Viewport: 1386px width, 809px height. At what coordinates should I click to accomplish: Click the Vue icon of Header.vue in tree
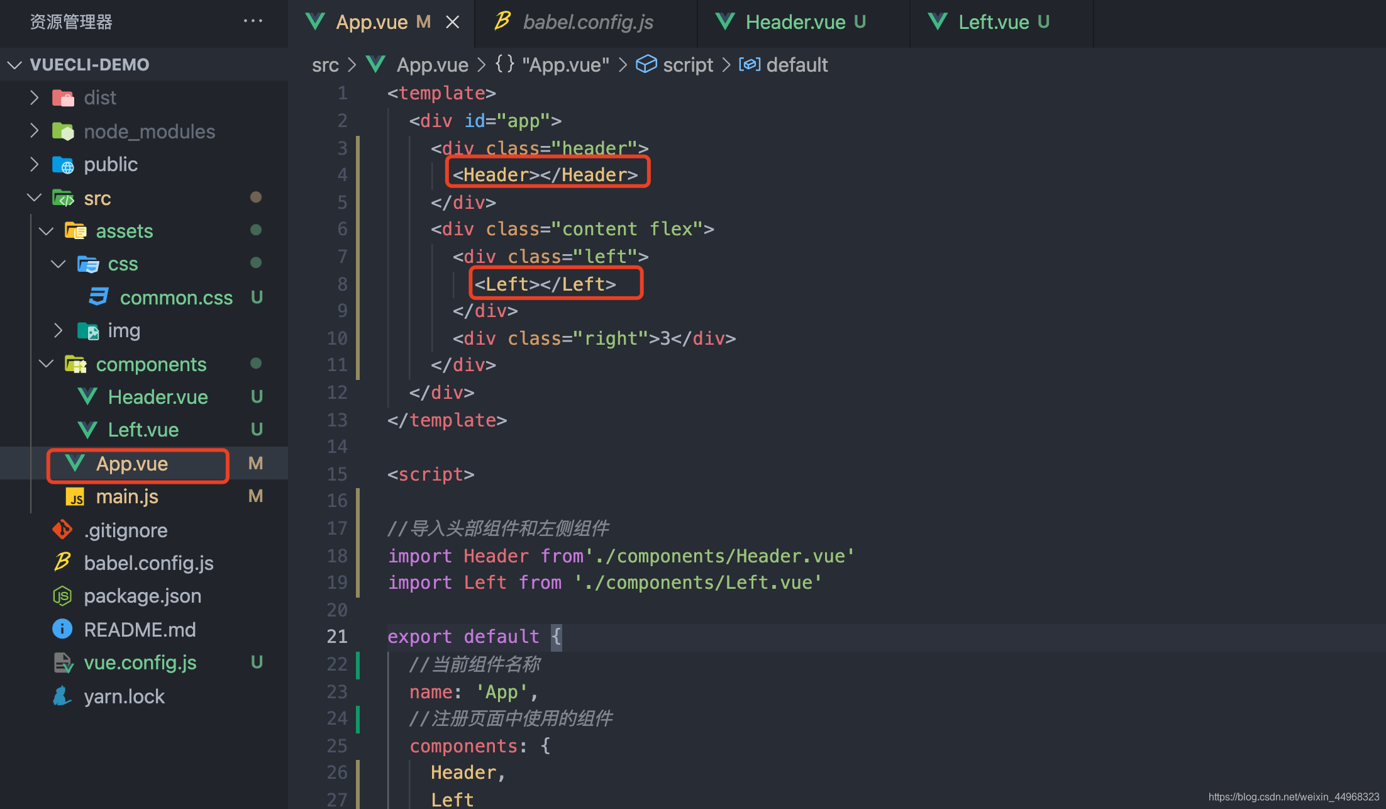coord(87,397)
